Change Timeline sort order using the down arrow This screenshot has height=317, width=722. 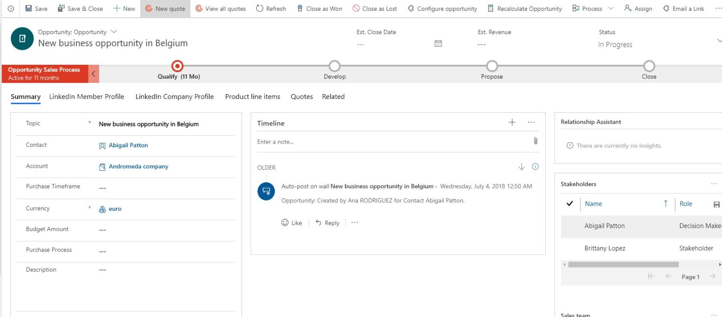pos(522,166)
